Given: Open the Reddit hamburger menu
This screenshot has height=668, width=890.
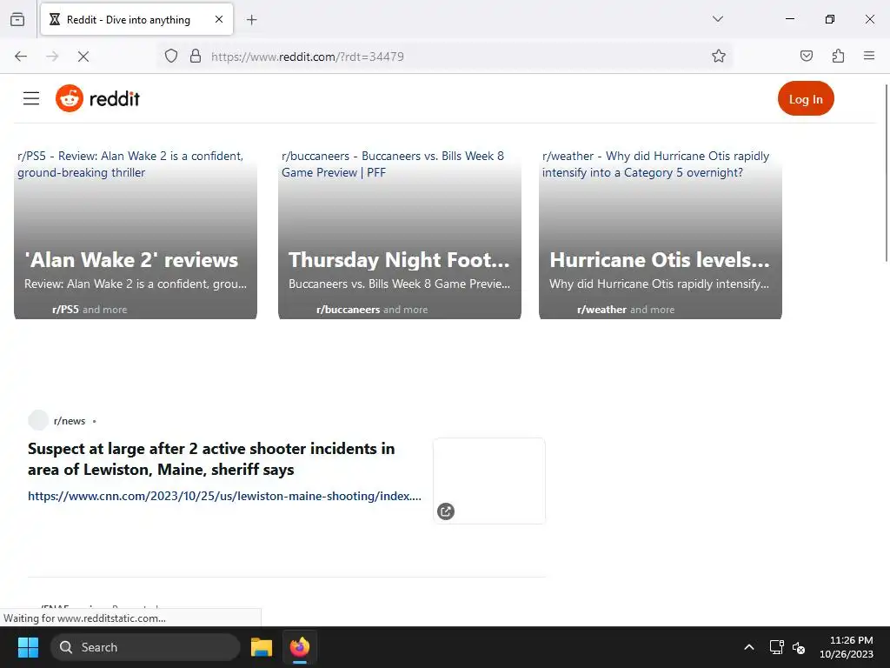Looking at the screenshot, I should point(31,98).
